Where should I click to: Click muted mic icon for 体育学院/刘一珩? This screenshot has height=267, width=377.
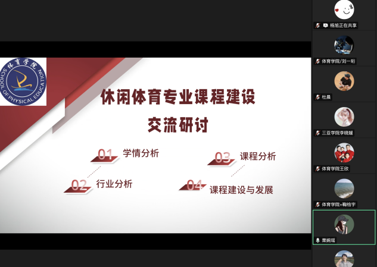(318, 61)
